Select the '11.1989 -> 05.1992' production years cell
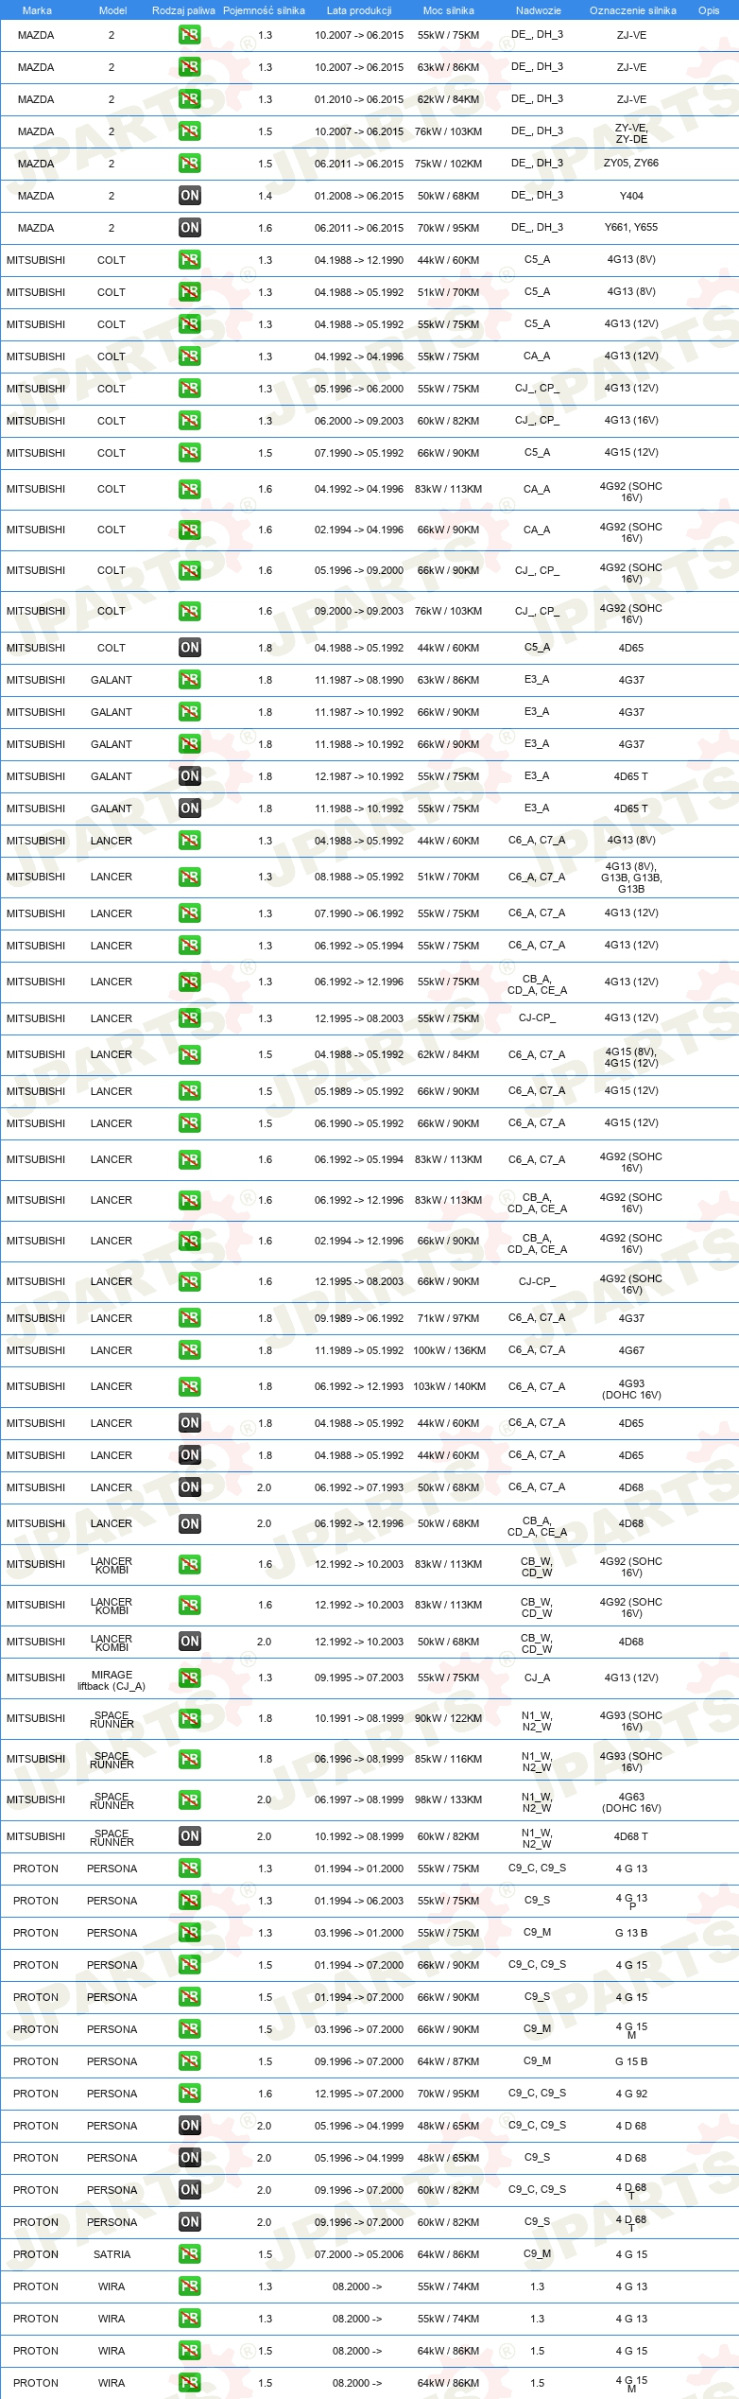 click(x=359, y=1350)
